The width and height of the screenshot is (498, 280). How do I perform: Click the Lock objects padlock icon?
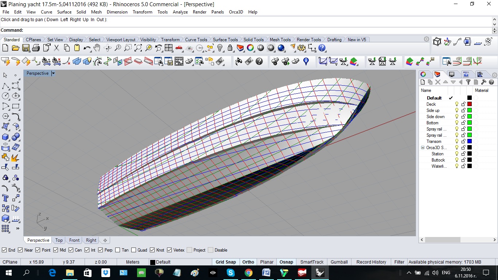(x=230, y=48)
